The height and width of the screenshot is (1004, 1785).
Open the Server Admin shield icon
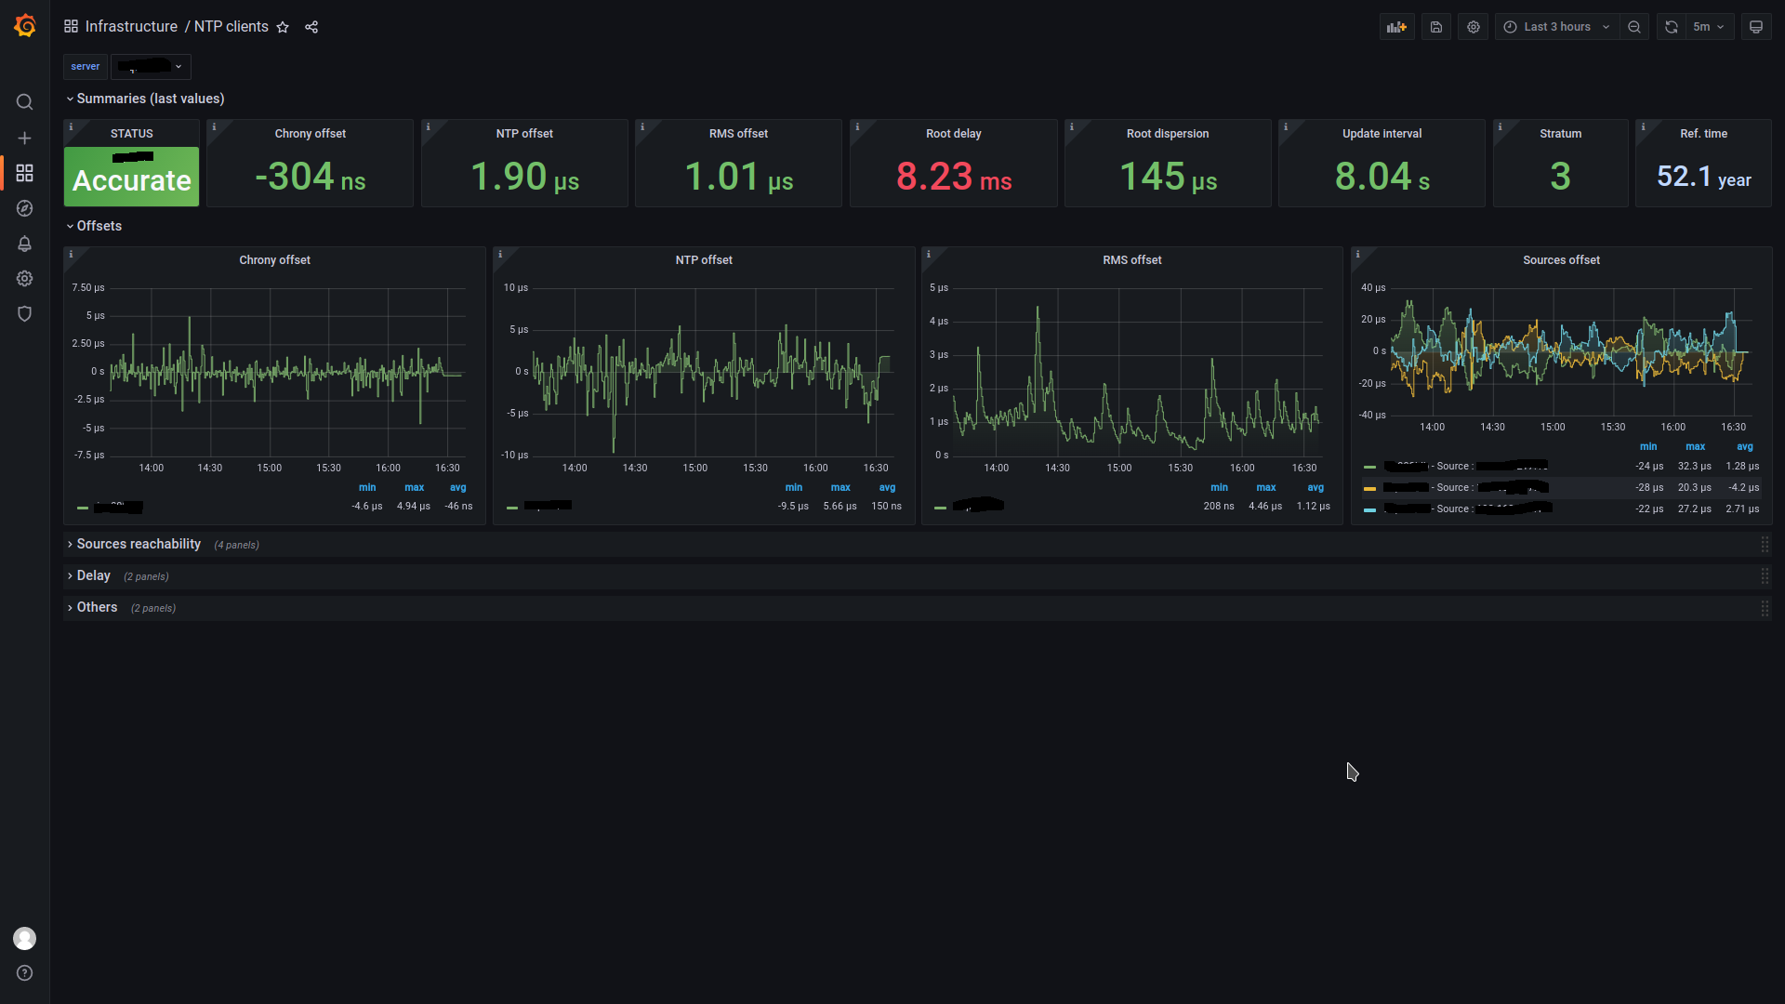(25, 313)
